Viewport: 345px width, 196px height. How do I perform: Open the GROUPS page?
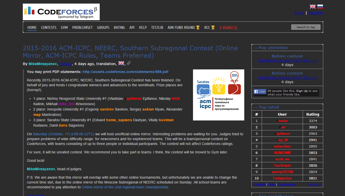(103, 28)
